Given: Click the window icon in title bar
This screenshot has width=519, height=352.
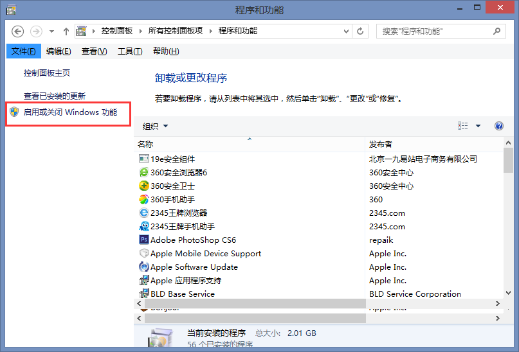Looking at the screenshot, I should coord(11,10).
